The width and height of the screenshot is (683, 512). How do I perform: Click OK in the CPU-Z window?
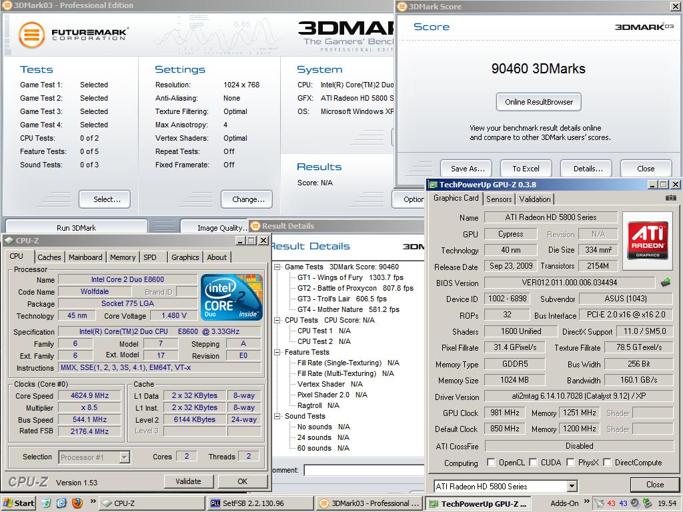coord(243,481)
